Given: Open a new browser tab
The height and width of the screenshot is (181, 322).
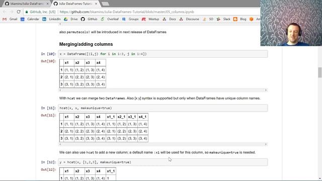Looking at the screenshot, I should pos(105,4).
